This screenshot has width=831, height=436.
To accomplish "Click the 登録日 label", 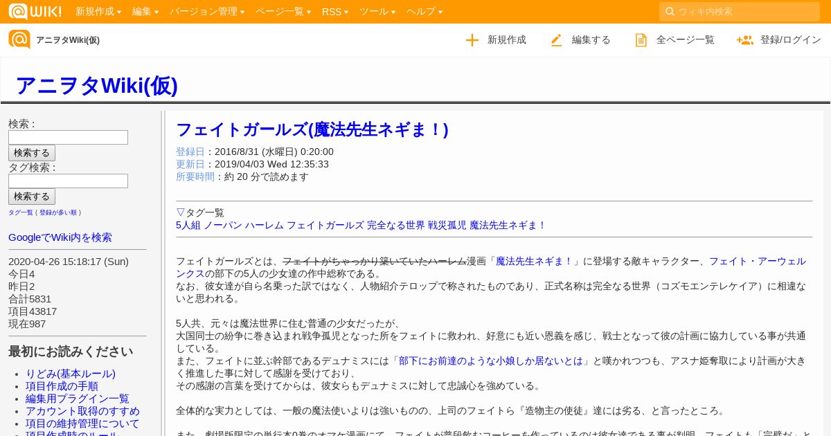I will tap(190, 152).
